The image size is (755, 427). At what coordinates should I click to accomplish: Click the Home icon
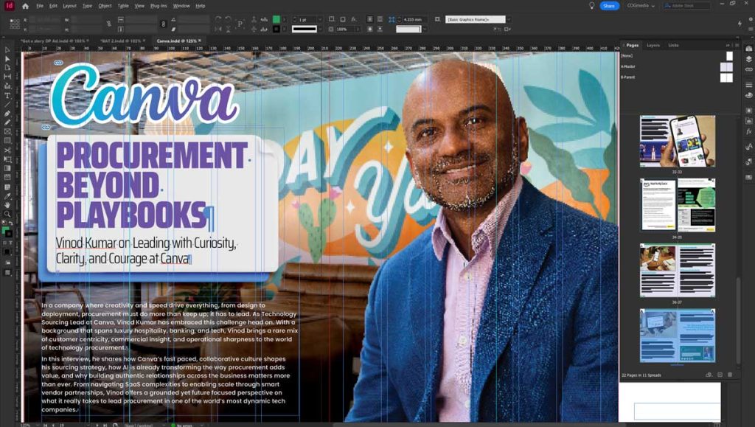pos(25,6)
